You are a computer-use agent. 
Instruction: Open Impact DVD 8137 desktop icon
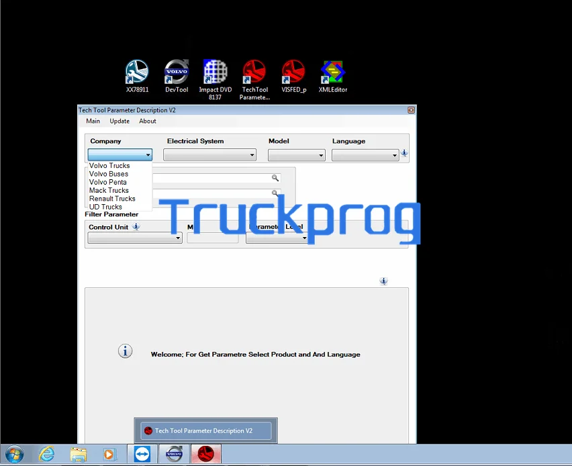click(x=216, y=79)
